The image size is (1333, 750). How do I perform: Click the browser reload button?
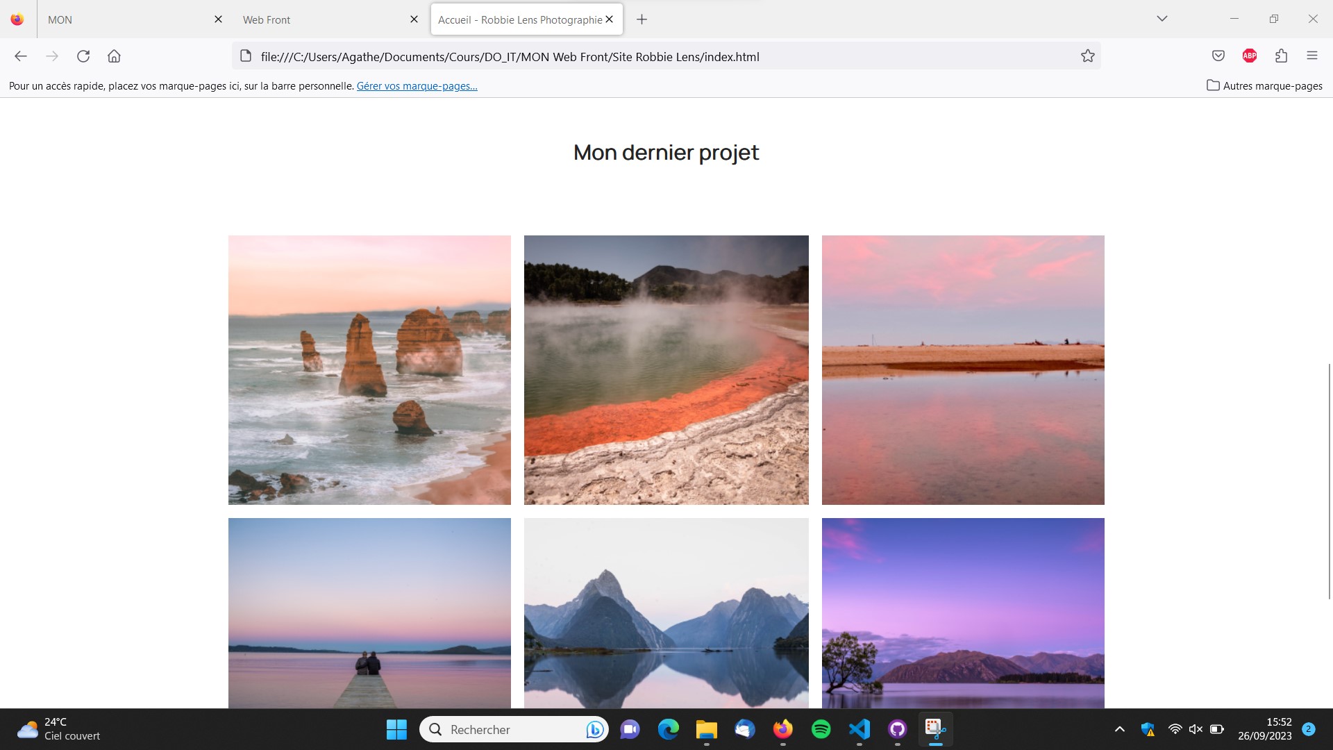(x=83, y=56)
